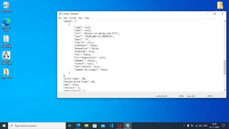This screenshot has width=229, height=129.
Task: Click the "socks5": null line
Action: click(x=84, y=63)
